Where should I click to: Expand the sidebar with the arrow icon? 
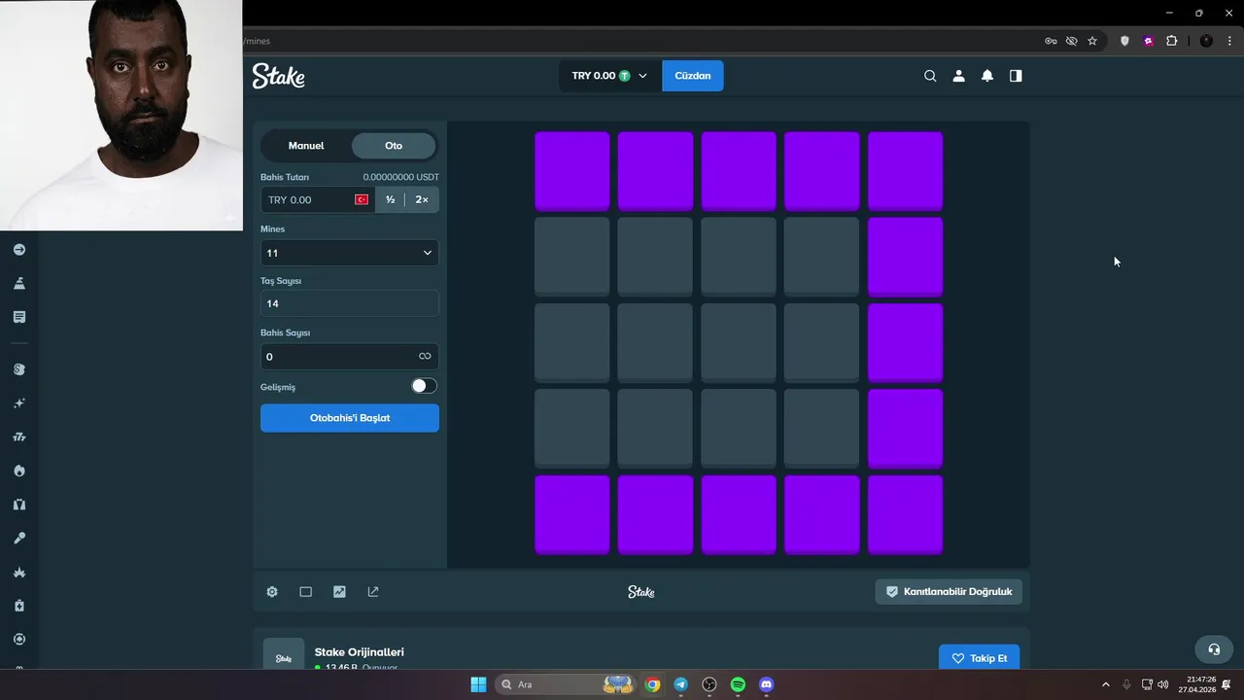pos(19,250)
